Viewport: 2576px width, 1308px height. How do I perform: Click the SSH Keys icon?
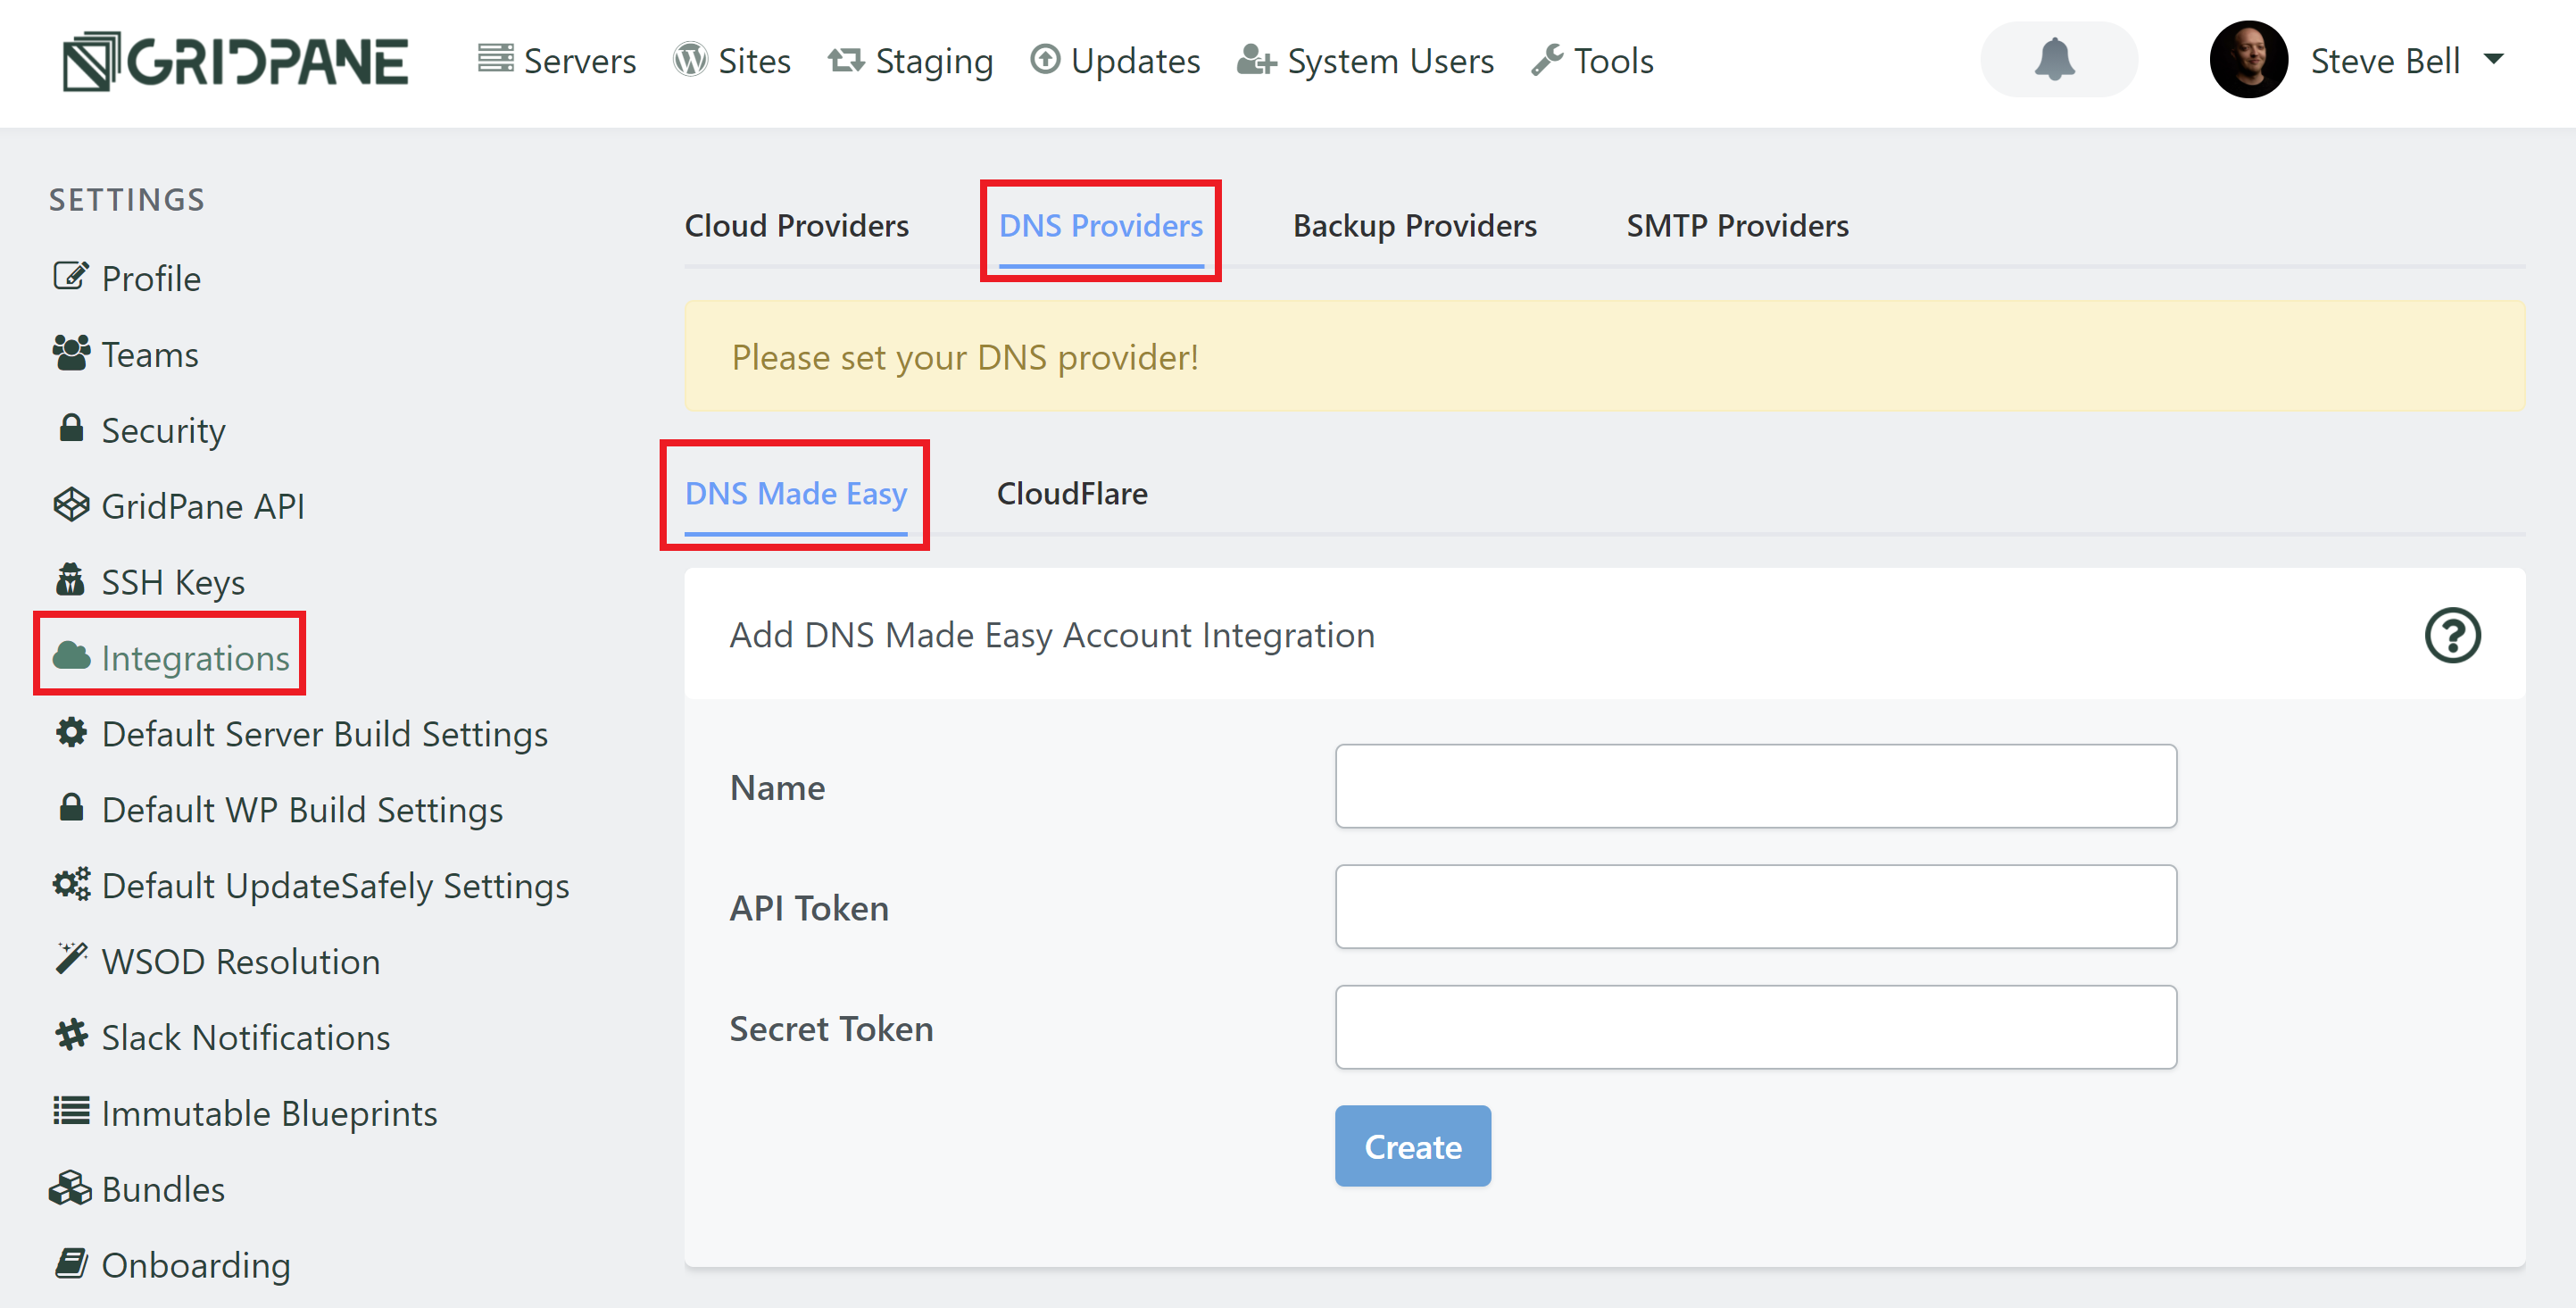[x=71, y=581]
